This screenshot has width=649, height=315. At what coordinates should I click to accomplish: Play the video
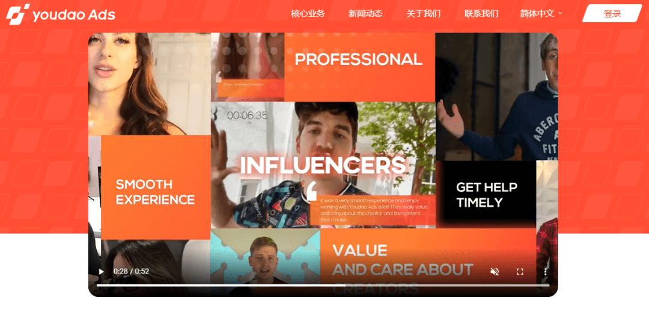coord(101,272)
